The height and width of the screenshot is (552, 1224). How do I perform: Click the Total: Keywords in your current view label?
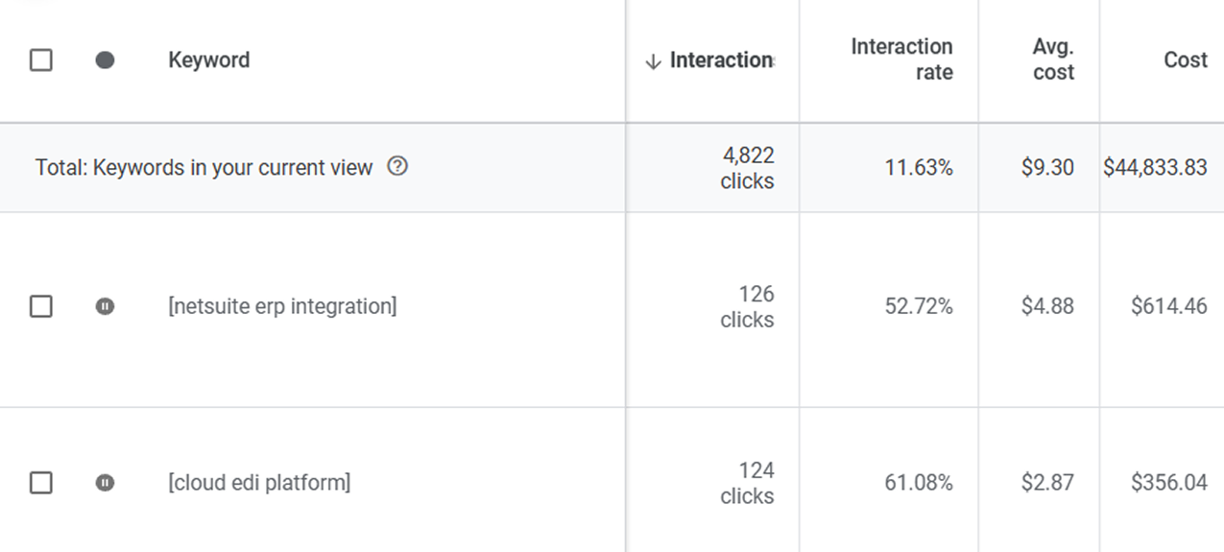pyautogui.click(x=204, y=167)
